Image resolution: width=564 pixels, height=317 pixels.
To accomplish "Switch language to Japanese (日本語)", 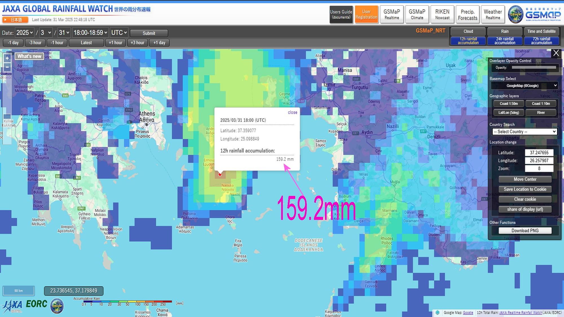I will 16,20.
